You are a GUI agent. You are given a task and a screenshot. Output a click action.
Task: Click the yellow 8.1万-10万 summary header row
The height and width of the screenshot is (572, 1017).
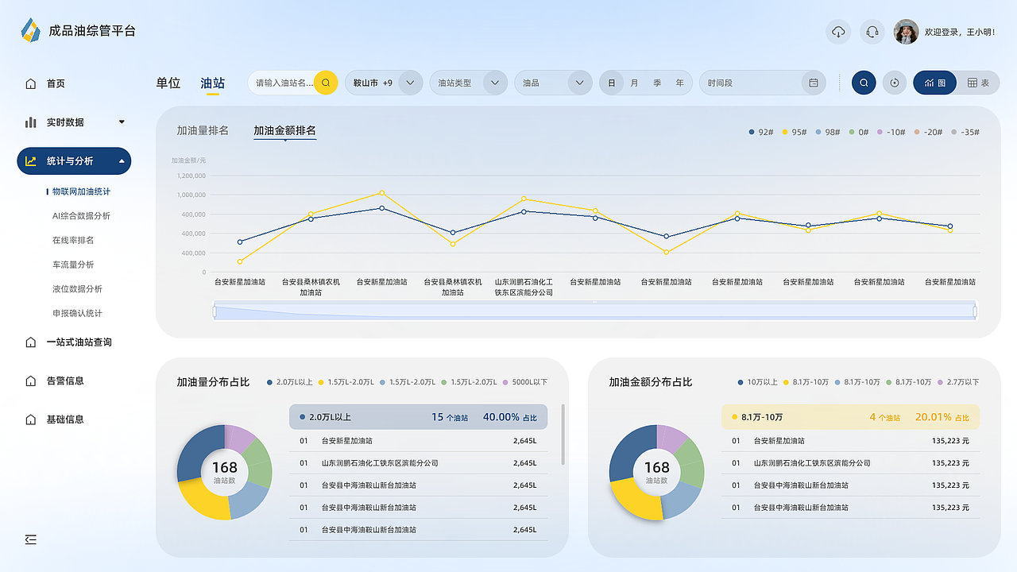point(850,417)
